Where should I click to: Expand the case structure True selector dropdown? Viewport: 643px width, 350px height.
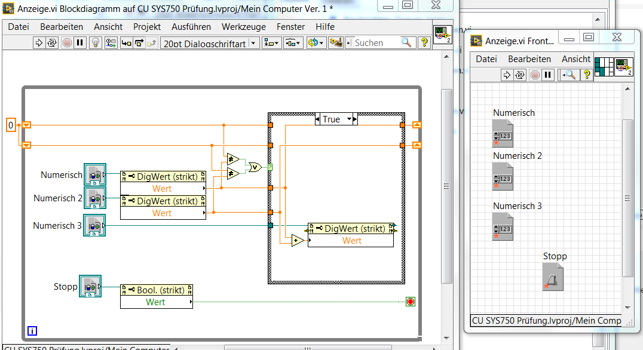click(350, 119)
